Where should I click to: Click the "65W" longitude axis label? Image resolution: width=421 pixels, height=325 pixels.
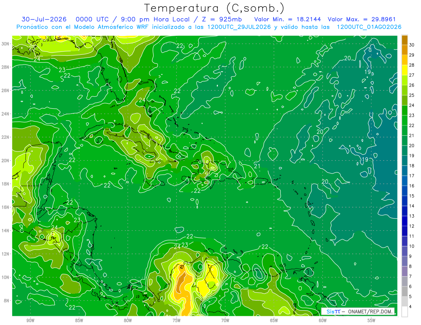pyautogui.click(x=274, y=320)
